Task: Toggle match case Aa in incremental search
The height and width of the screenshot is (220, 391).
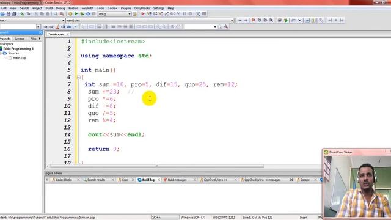Action: 69,27
